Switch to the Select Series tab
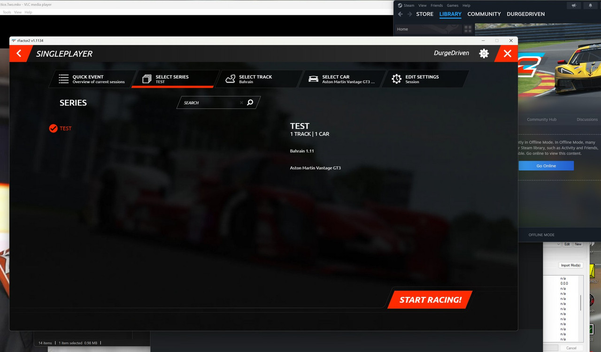 (175, 79)
